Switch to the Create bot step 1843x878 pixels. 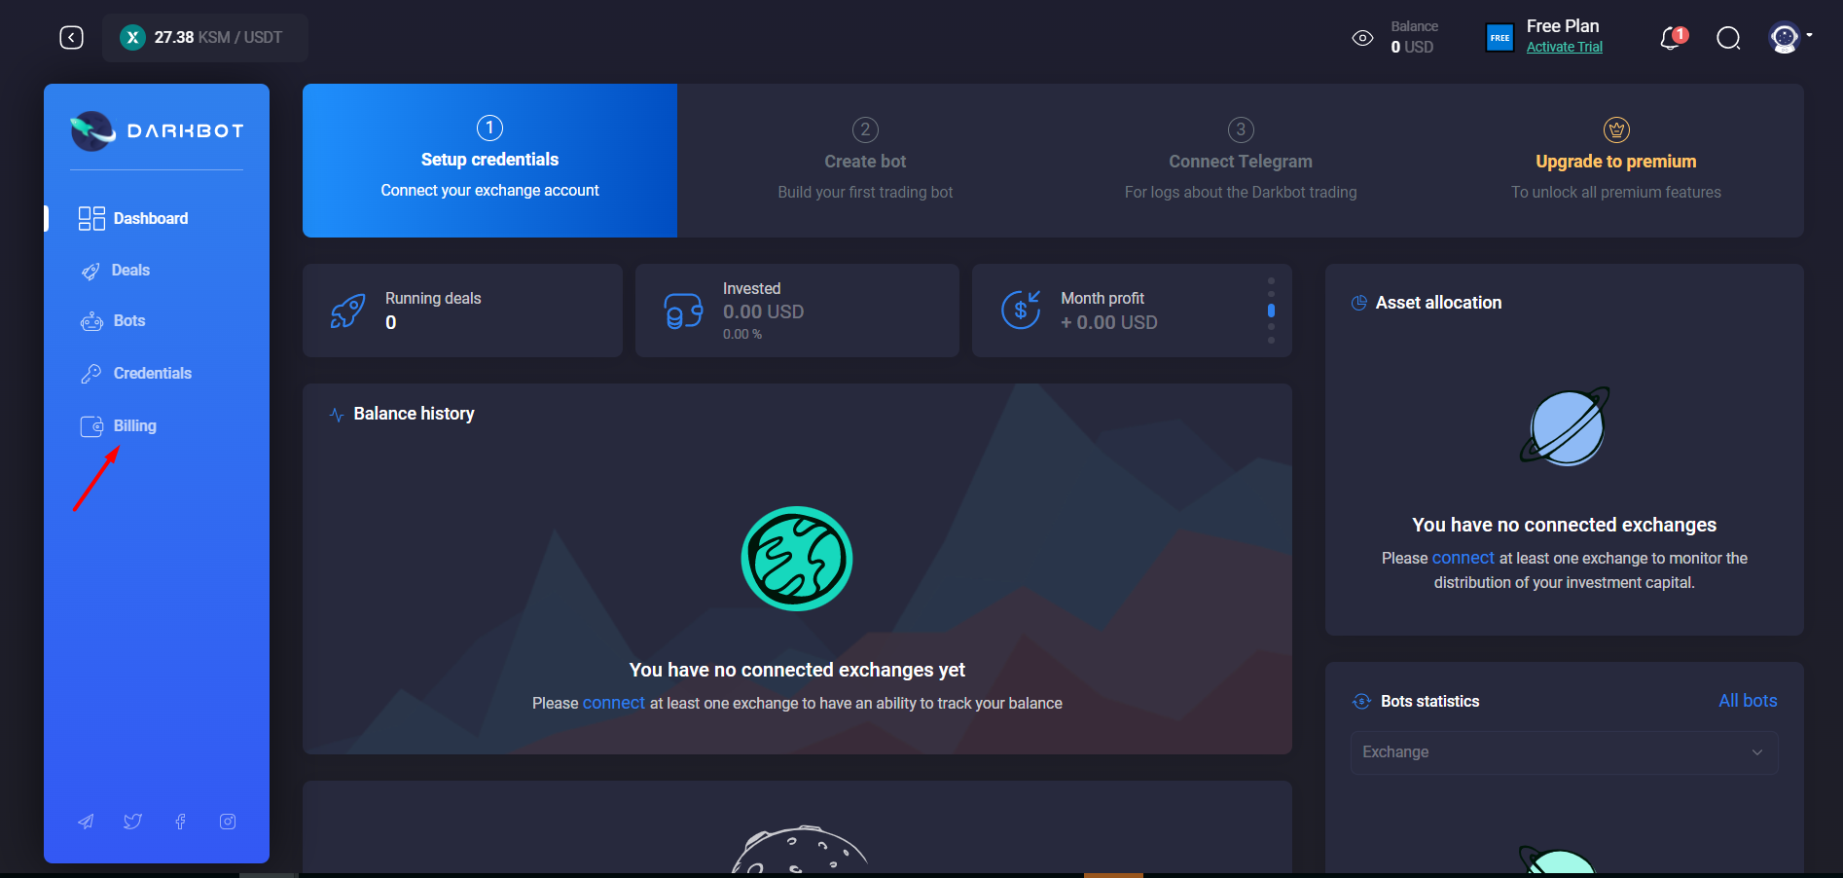coord(864,161)
